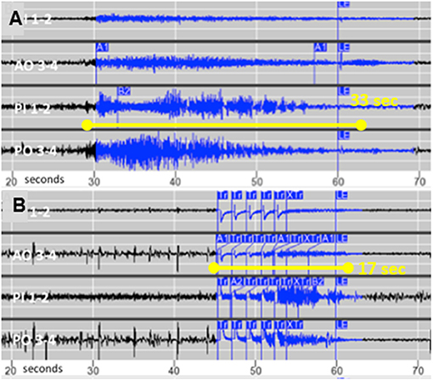Viewport: 433px width, 380px height.
Task: Click the 20 tick label on panel A time axis
Action: click(12, 182)
